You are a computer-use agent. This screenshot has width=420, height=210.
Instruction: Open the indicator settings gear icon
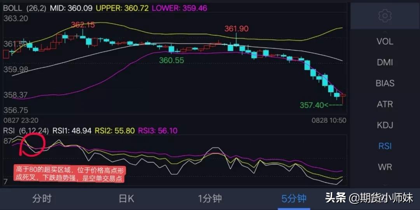coord(385,16)
